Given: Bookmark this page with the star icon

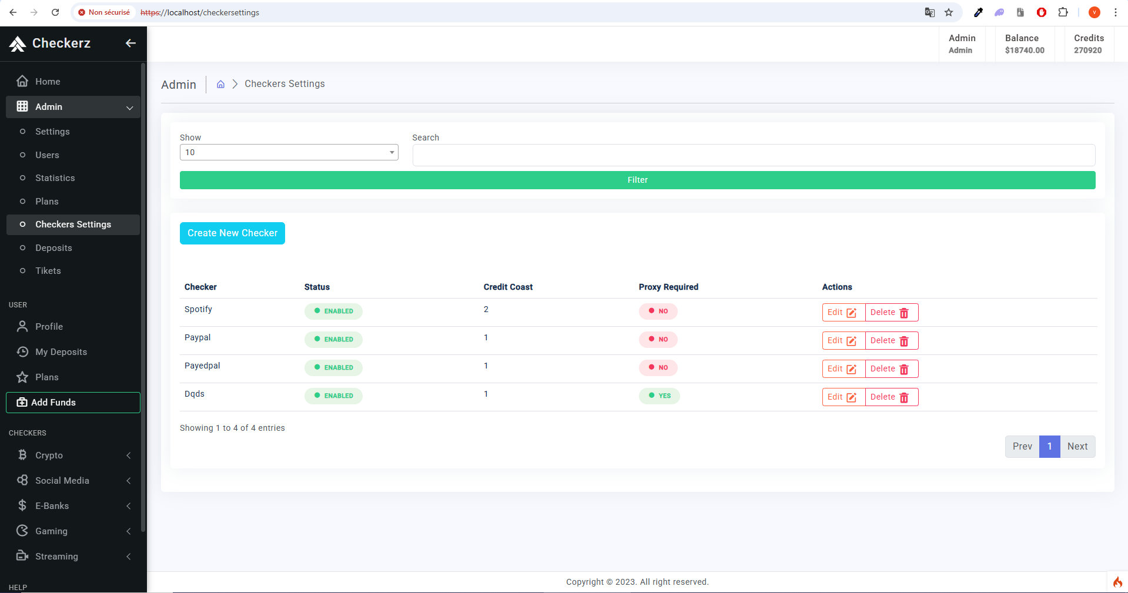Looking at the screenshot, I should pyautogui.click(x=949, y=12).
